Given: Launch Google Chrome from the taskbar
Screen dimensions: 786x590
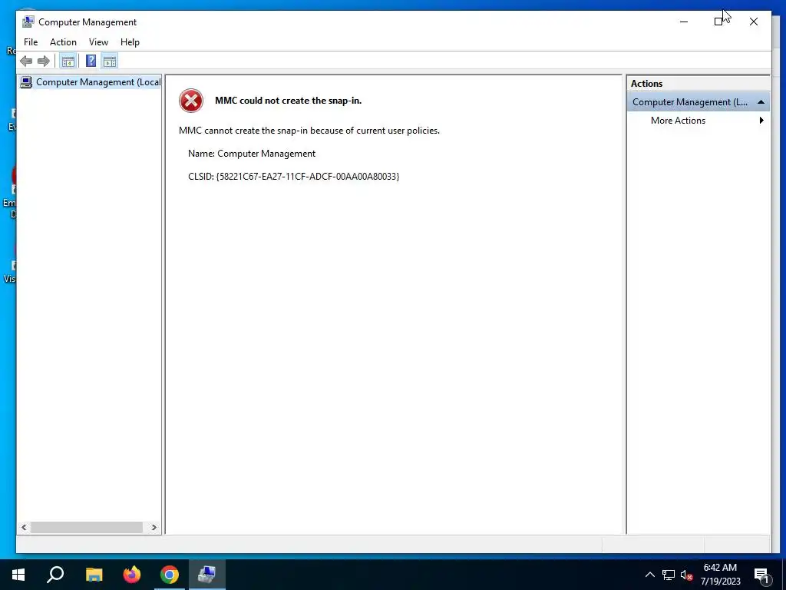Looking at the screenshot, I should pos(170,575).
